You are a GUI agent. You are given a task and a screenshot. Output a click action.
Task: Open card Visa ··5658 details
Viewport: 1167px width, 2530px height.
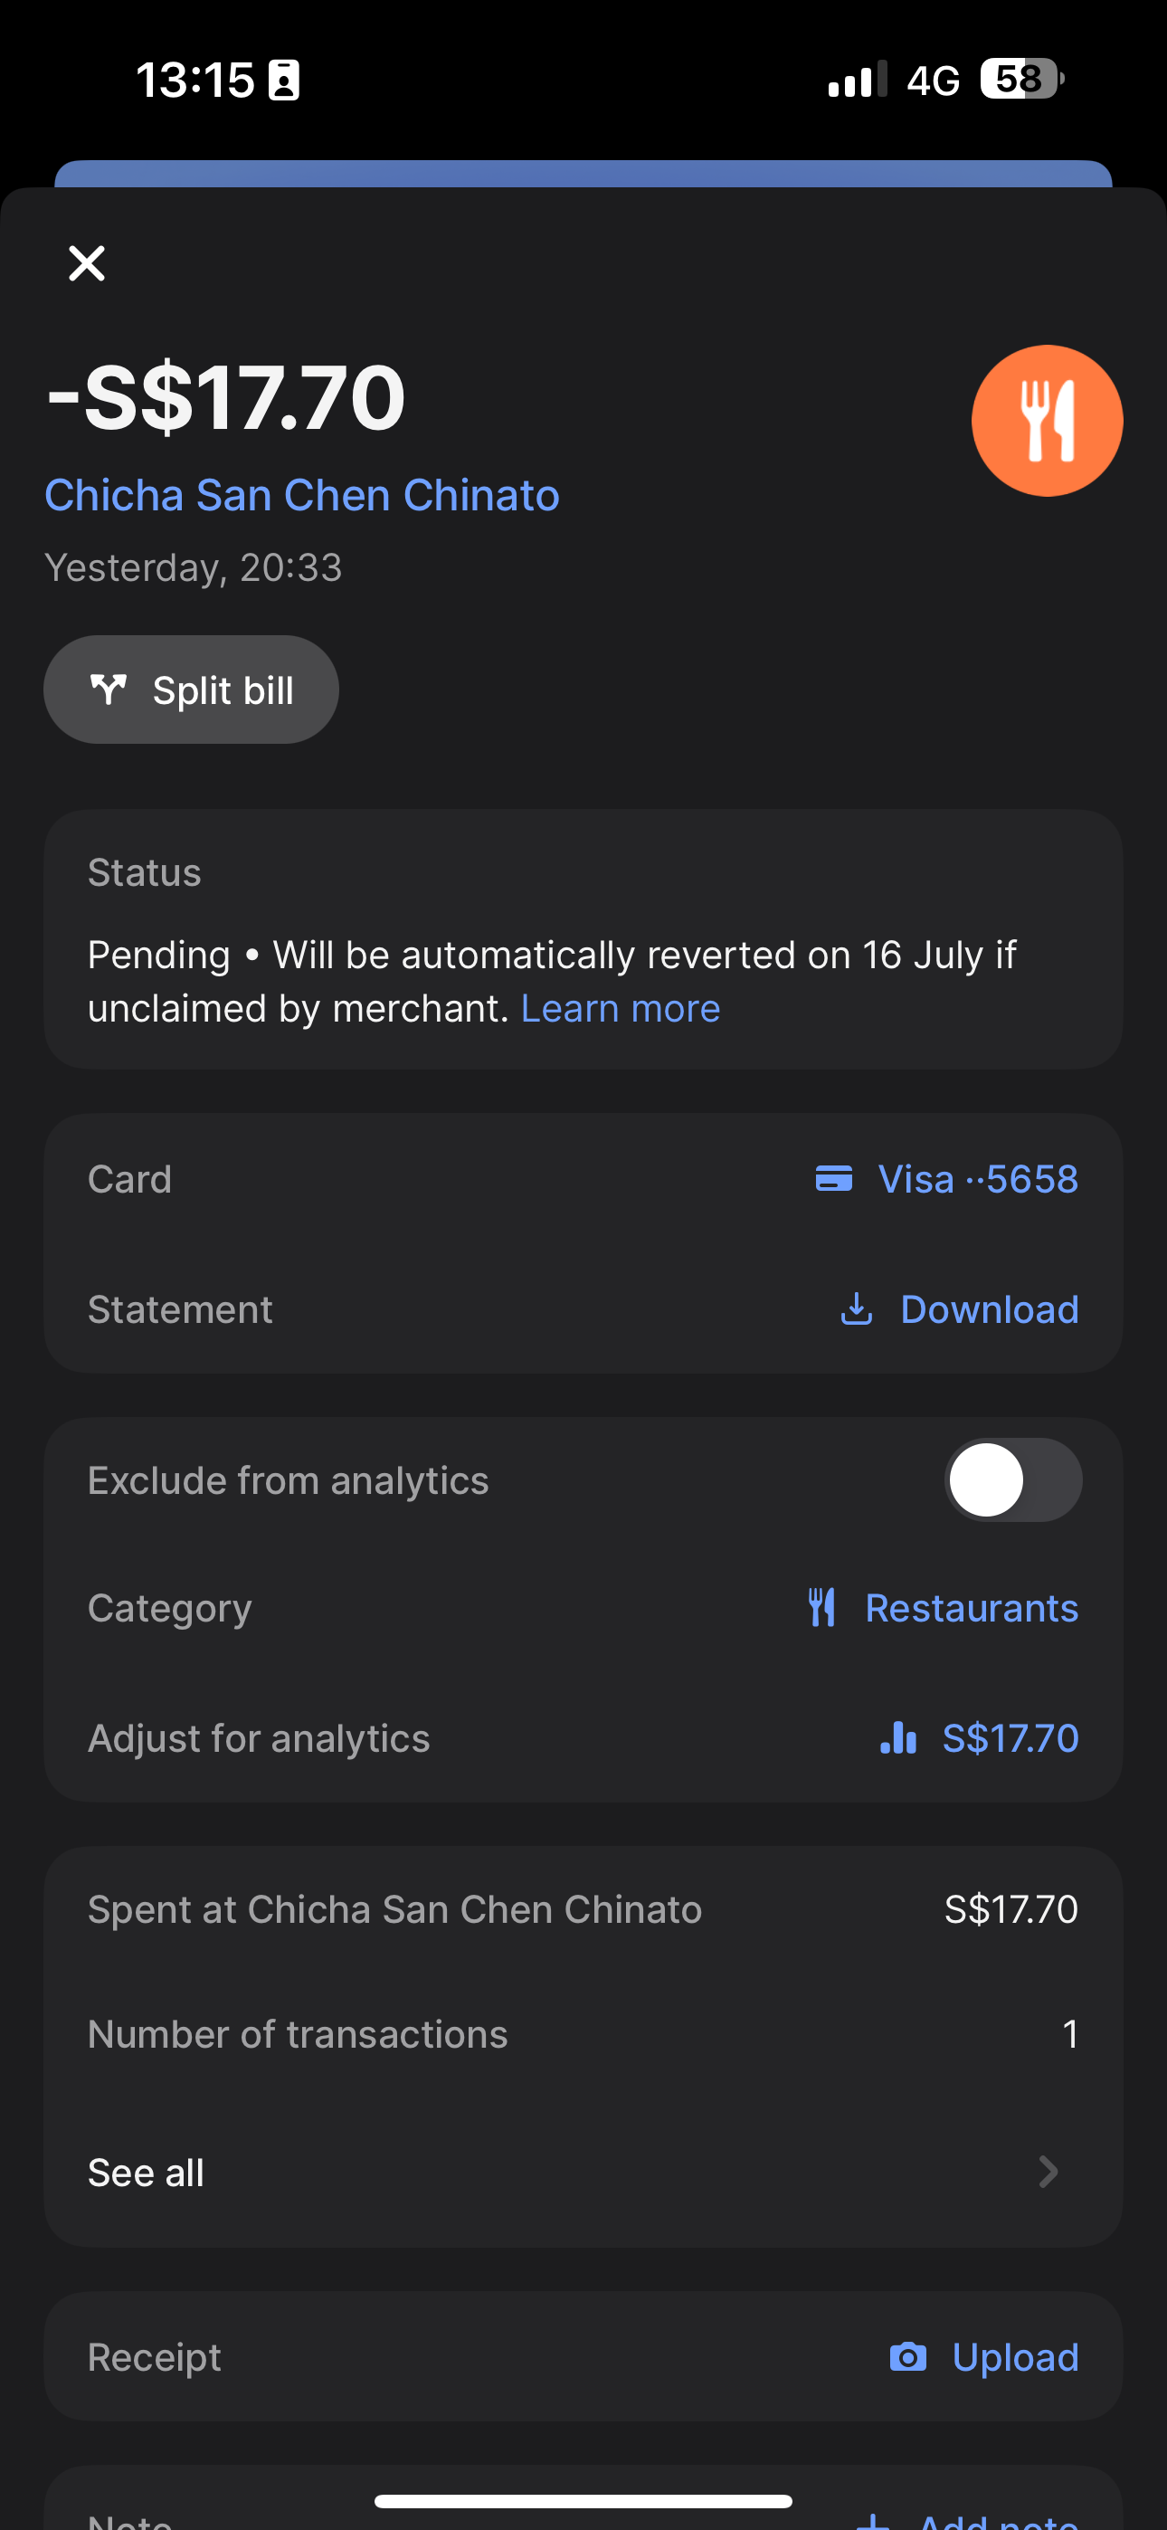click(x=977, y=1178)
